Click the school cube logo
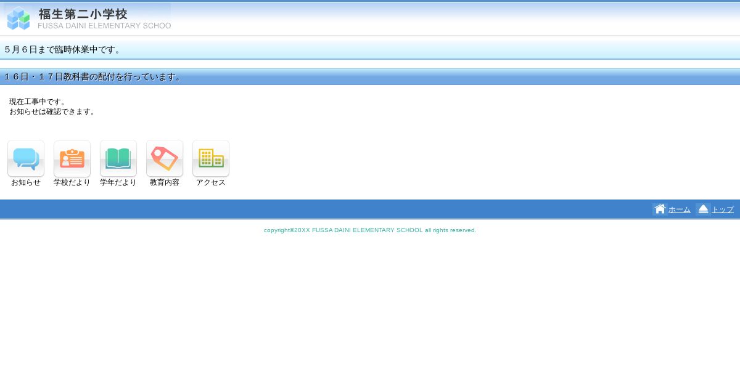Screen dimensions: 740x388 point(18,18)
